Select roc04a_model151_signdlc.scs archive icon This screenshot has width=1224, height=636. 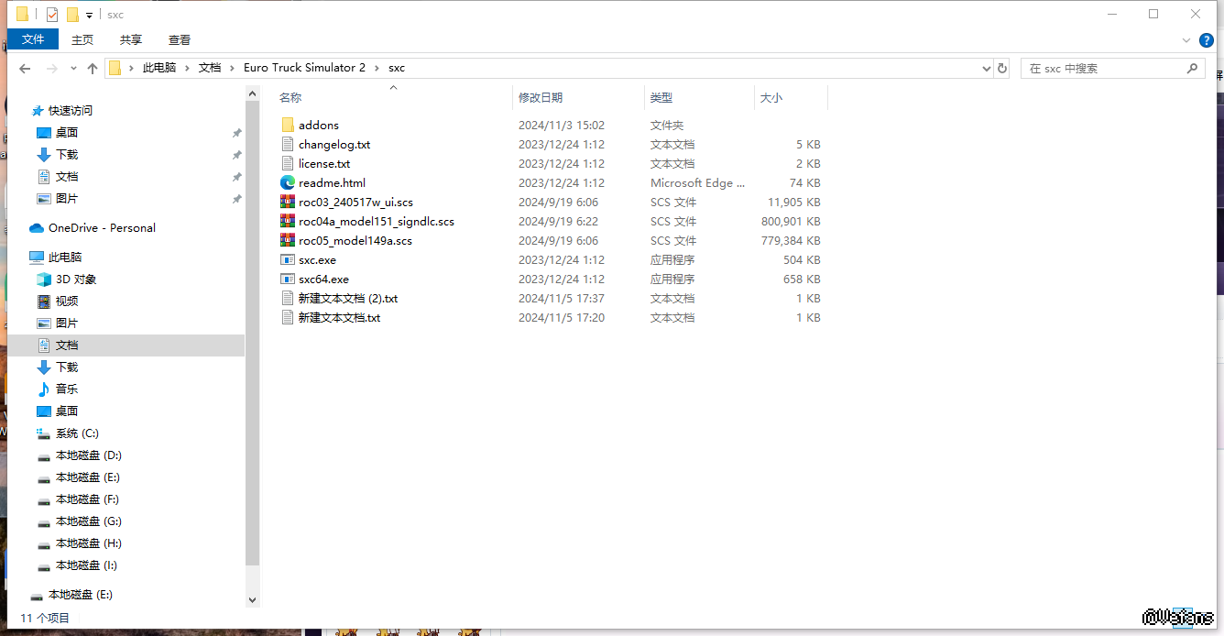pyautogui.click(x=288, y=221)
